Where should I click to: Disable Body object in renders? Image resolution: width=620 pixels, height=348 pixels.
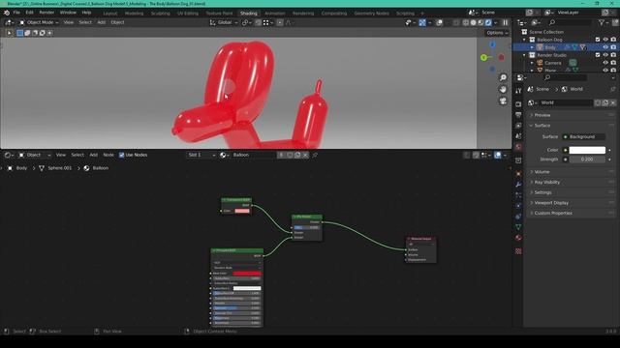click(x=613, y=47)
